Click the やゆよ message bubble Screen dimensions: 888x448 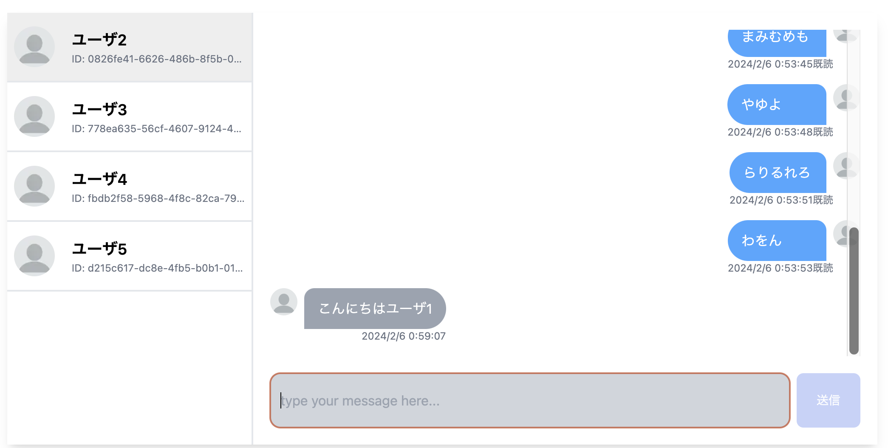tap(777, 105)
